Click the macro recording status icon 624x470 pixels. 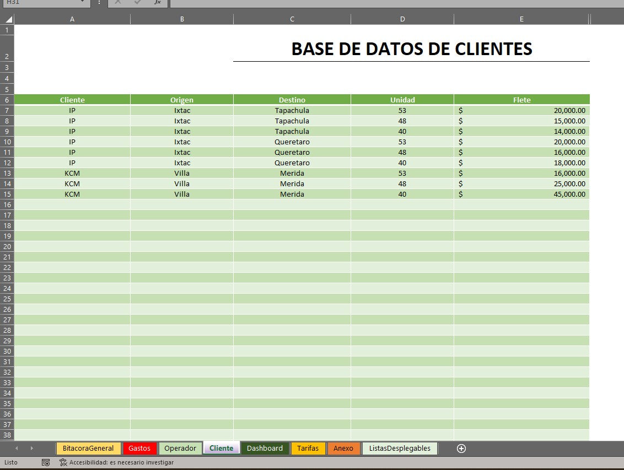point(46,462)
